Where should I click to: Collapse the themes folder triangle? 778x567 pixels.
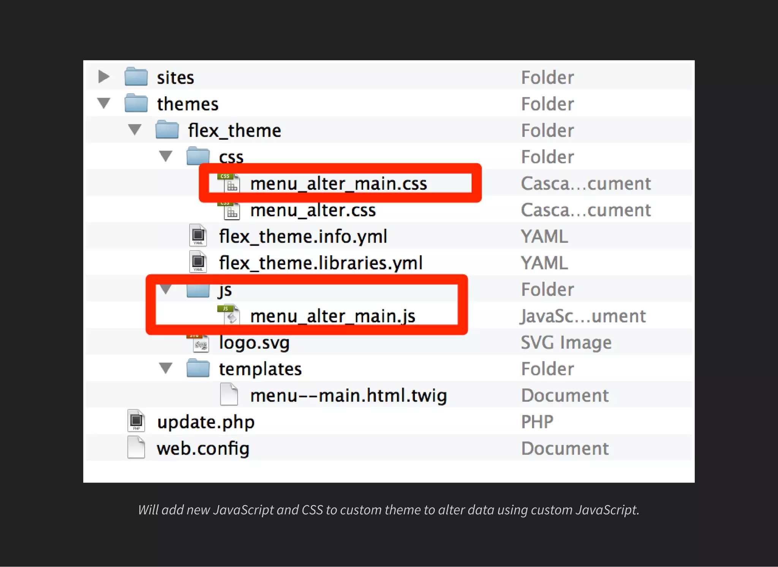(x=104, y=103)
